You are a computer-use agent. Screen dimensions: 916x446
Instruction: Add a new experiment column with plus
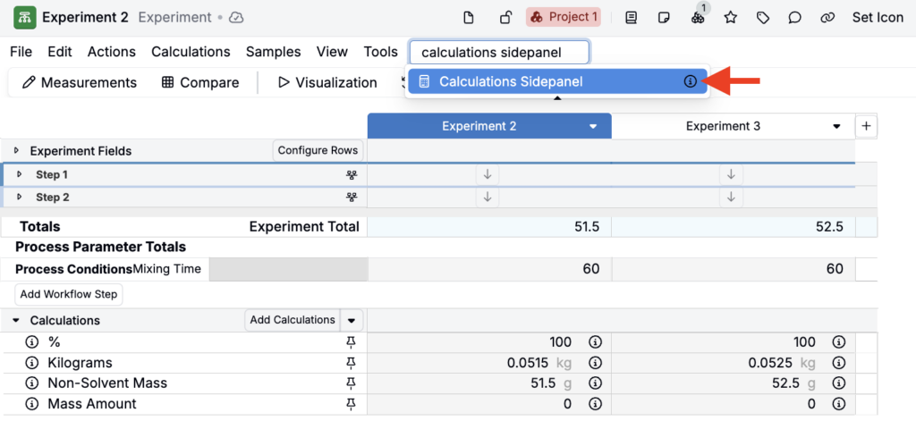click(x=866, y=126)
